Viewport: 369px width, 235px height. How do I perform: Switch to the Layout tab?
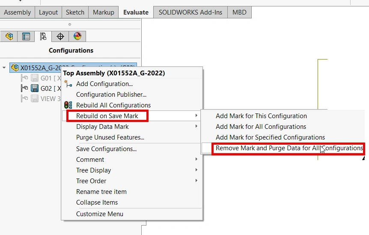tap(48, 12)
